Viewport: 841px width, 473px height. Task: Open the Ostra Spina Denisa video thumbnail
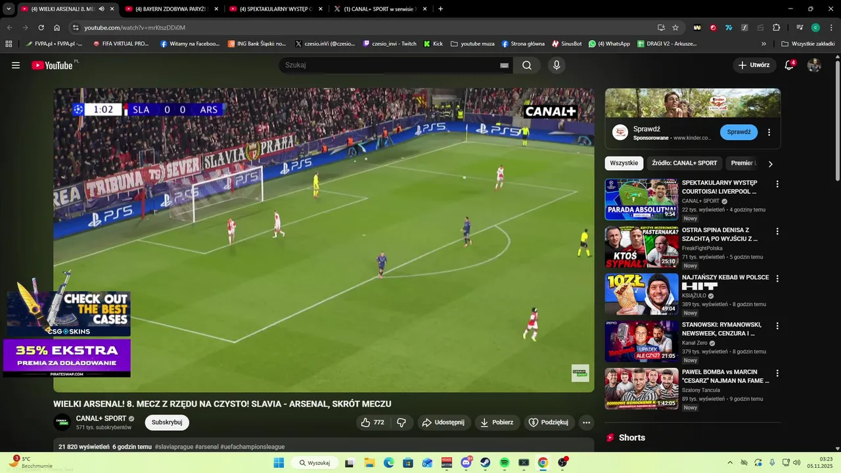(641, 246)
